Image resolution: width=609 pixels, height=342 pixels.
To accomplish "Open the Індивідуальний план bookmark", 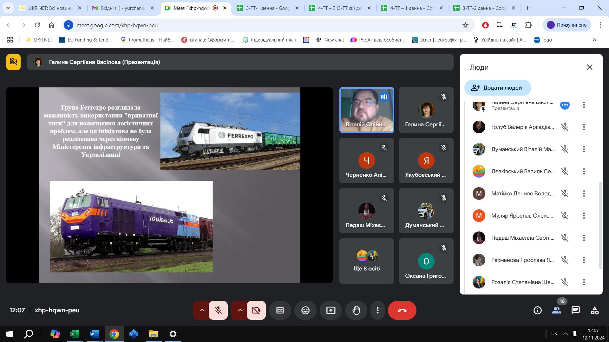I will [x=269, y=40].
